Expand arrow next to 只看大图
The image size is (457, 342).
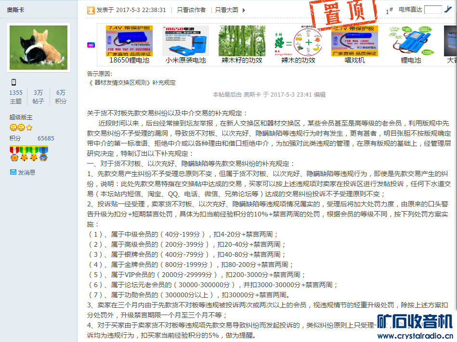point(244,10)
